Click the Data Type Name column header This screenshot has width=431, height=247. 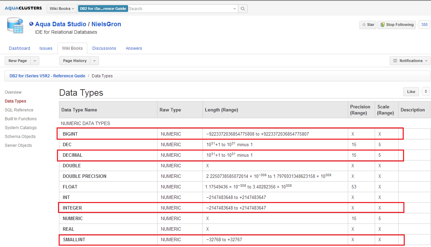108,110
